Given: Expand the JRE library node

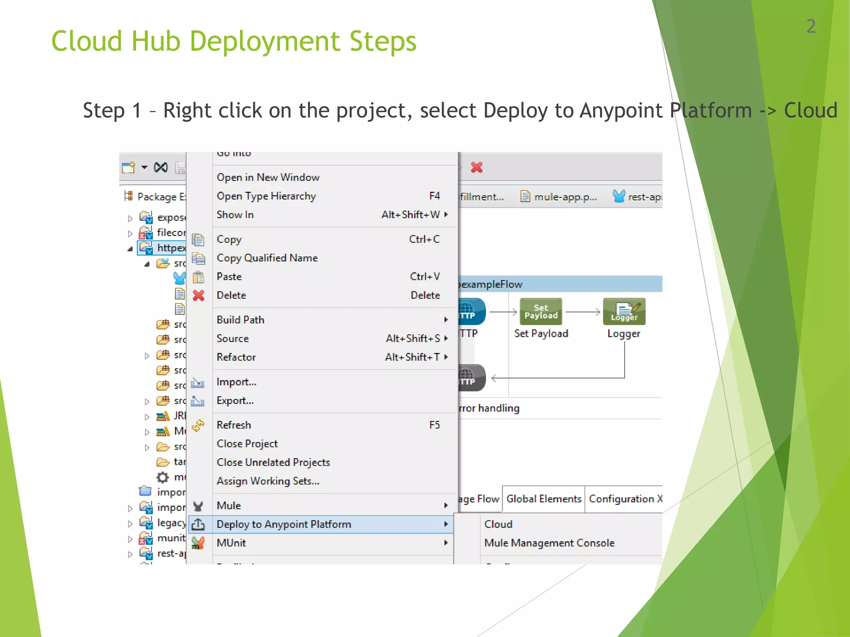Looking at the screenshot, I should [x=147, y=417].
